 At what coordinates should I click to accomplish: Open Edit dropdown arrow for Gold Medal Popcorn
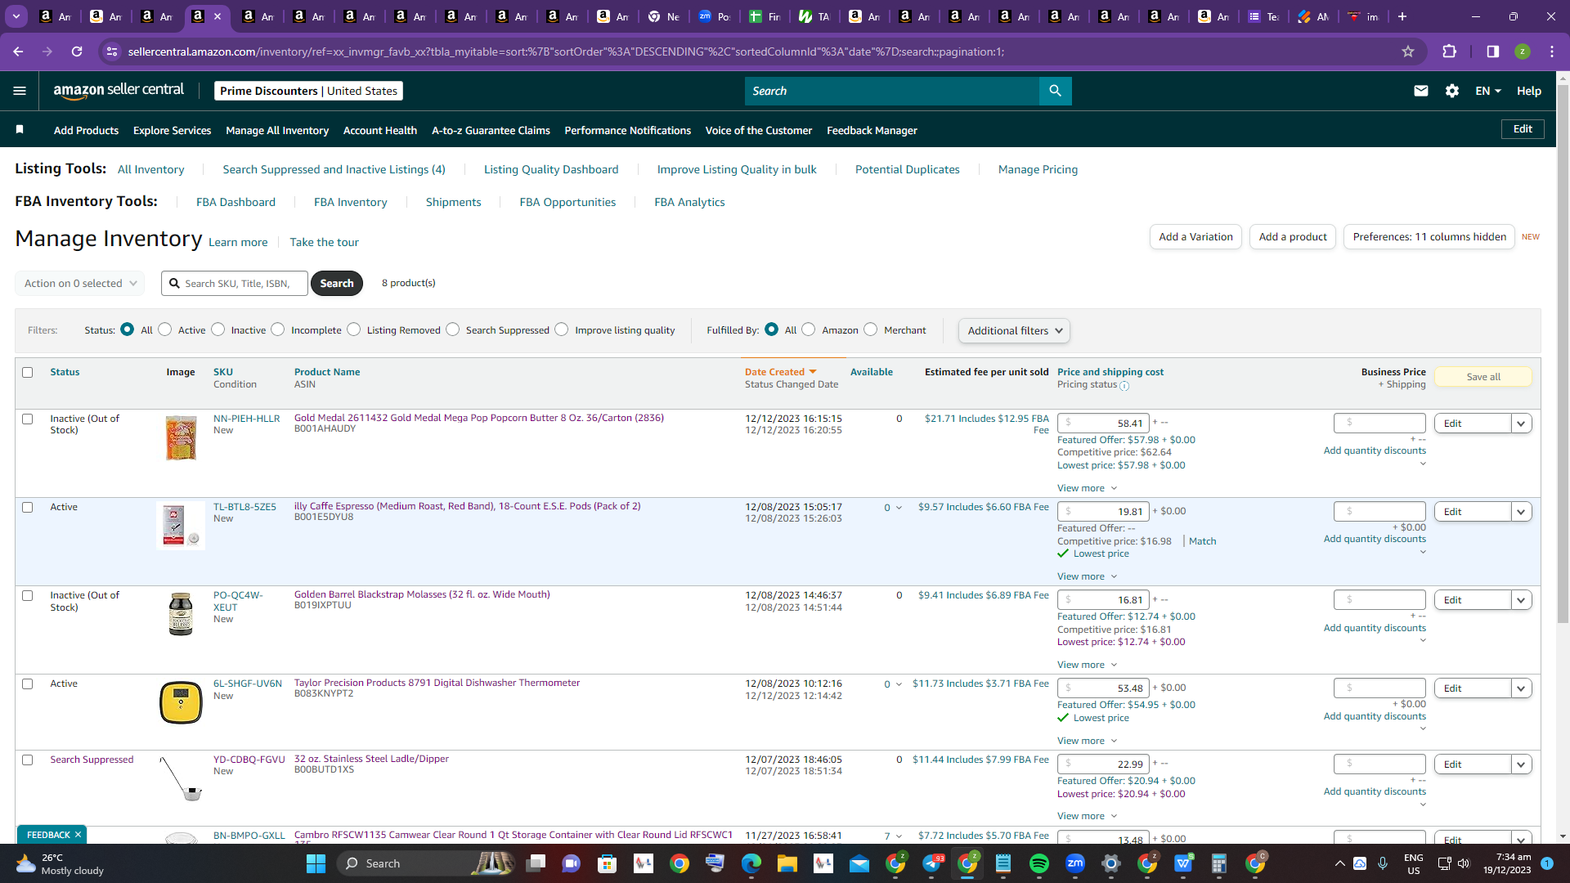pyautogui.click(x=1521, y=424)
